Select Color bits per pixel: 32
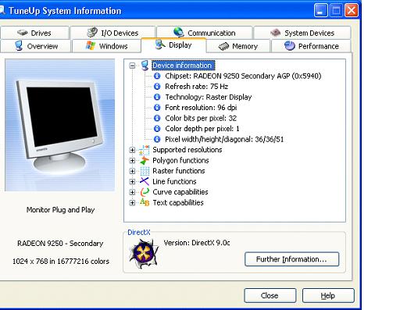Viewport: 400px width, 310px height. tap(201, 118)
